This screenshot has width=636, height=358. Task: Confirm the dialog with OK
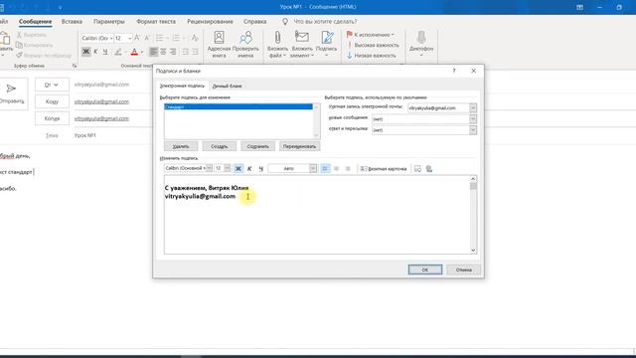tap(424, 269)
